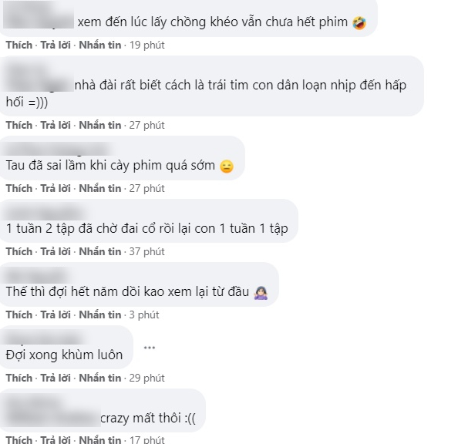Like the 'crazy mất thôi' comment

click(x=19, y=440)
